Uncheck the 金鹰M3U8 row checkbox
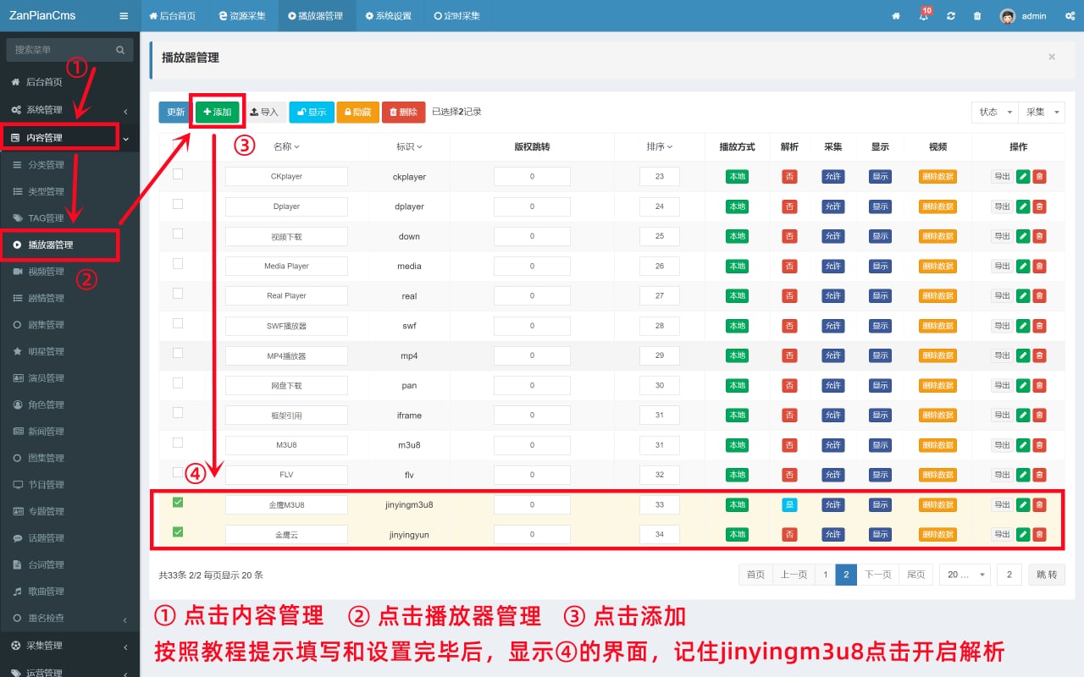Image resolution: width=1084 pixels, height=677 pixels. [178, 503]
